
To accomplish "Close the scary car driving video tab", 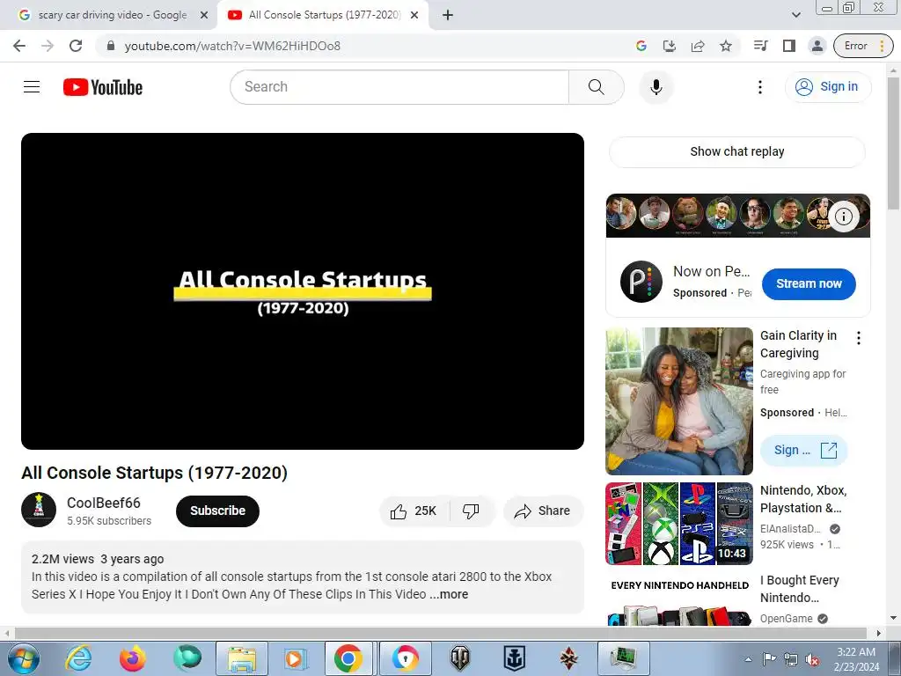I will (204, 16).
